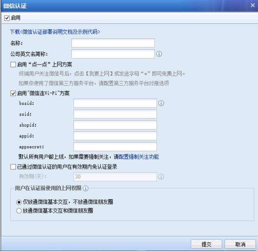Click hint text 如果你使用了微信第三方服务平台
The height and width of the screenshot is (251, 258).
pos(56,83)
